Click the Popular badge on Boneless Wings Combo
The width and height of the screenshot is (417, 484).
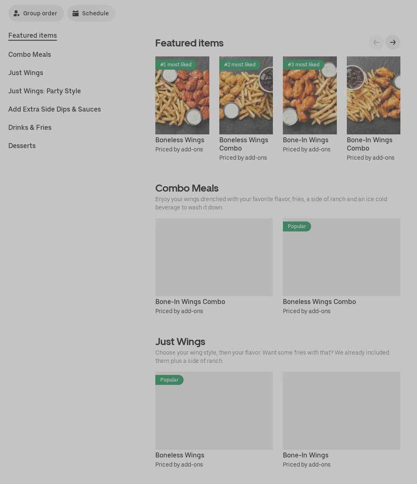click(x=297, y=226)
